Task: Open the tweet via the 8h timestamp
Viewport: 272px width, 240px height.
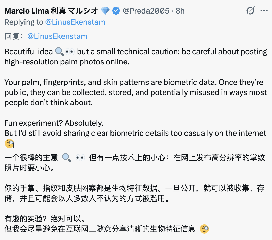Action: (x=182, y=11)
